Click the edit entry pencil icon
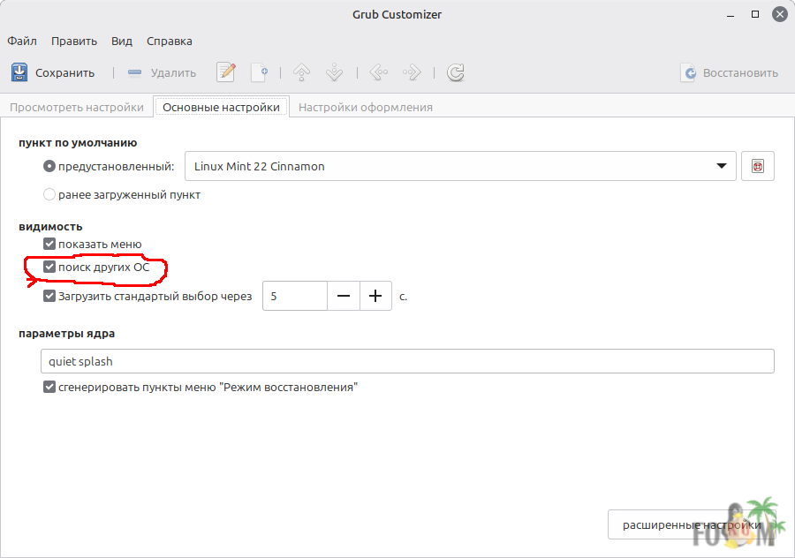This screenshot has width=795, height=558. 226,72
